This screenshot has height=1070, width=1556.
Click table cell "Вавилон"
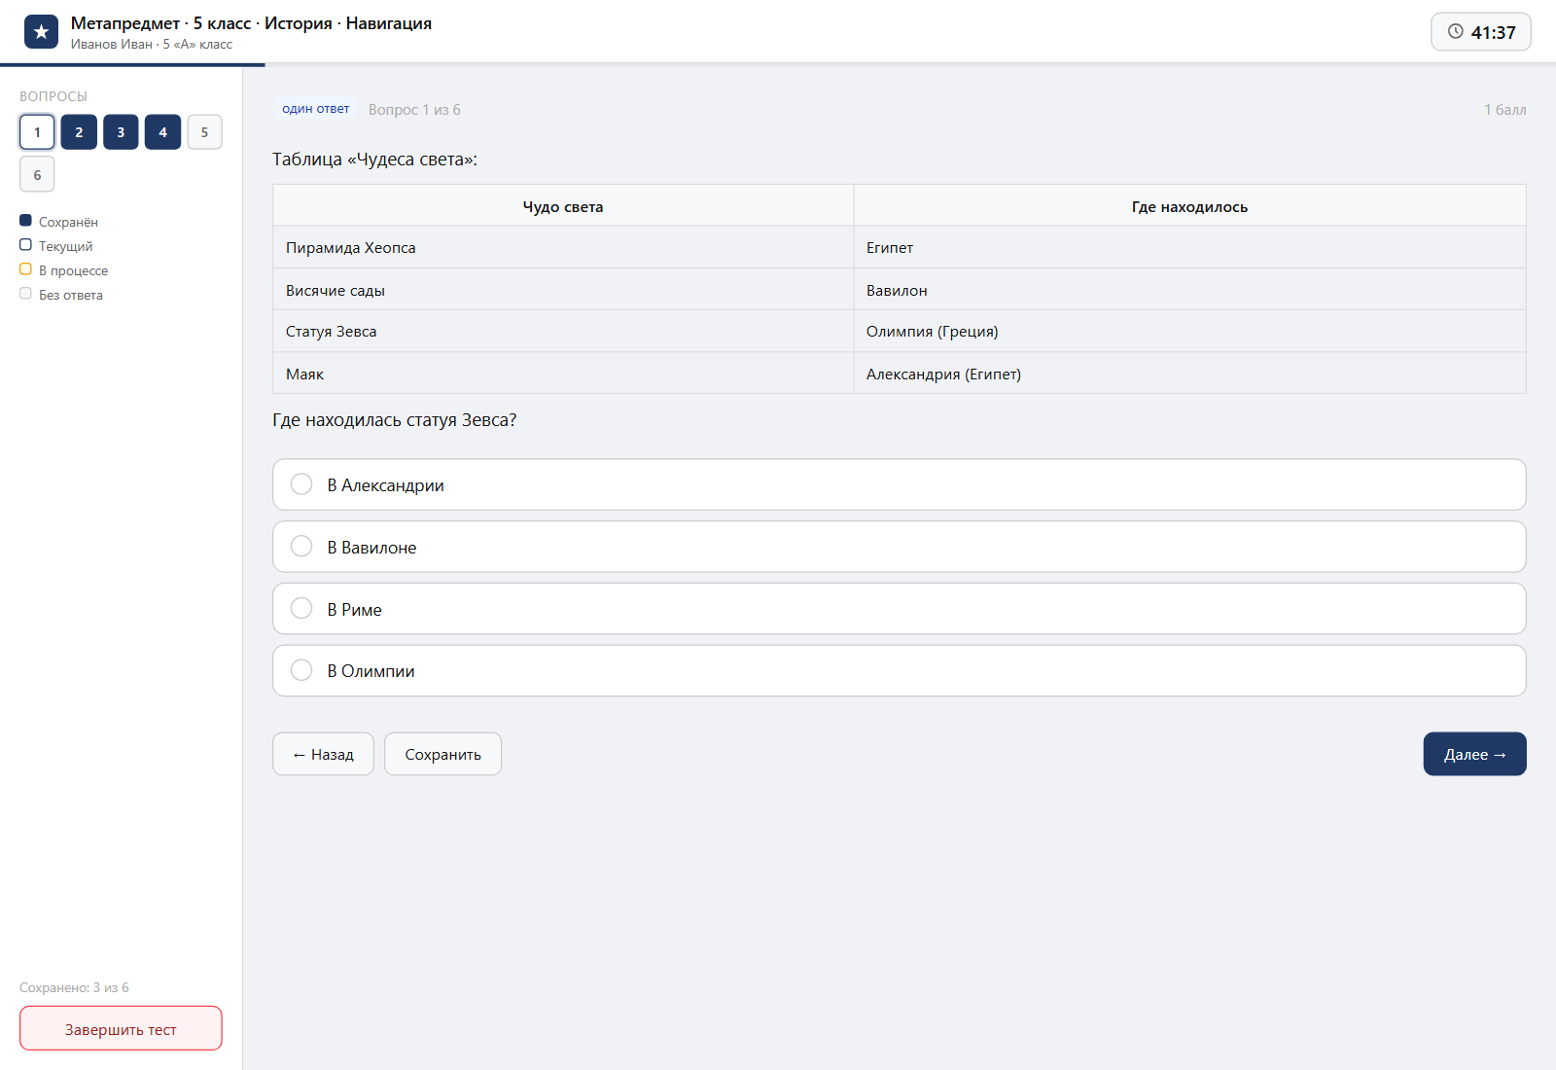point(1189,290)
